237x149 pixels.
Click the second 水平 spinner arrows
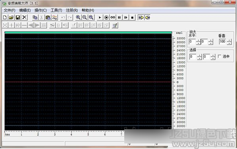pos(210,41)
